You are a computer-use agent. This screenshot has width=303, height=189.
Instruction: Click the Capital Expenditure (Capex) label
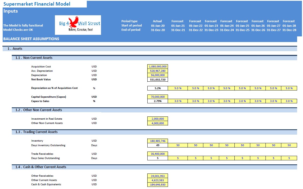point(48,97)
